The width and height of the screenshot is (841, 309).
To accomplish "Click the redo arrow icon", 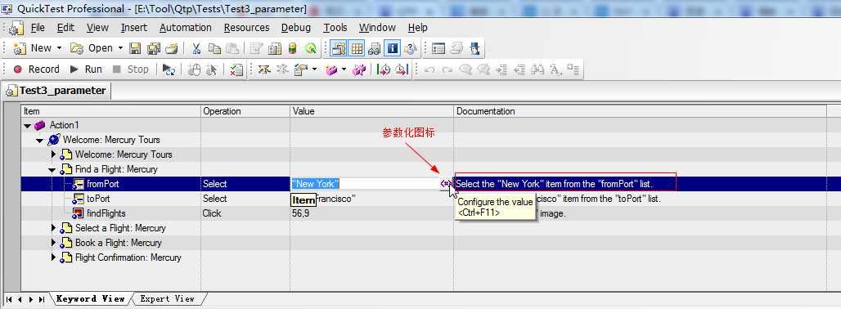I will pyautogui.click(x=447, y=69).
